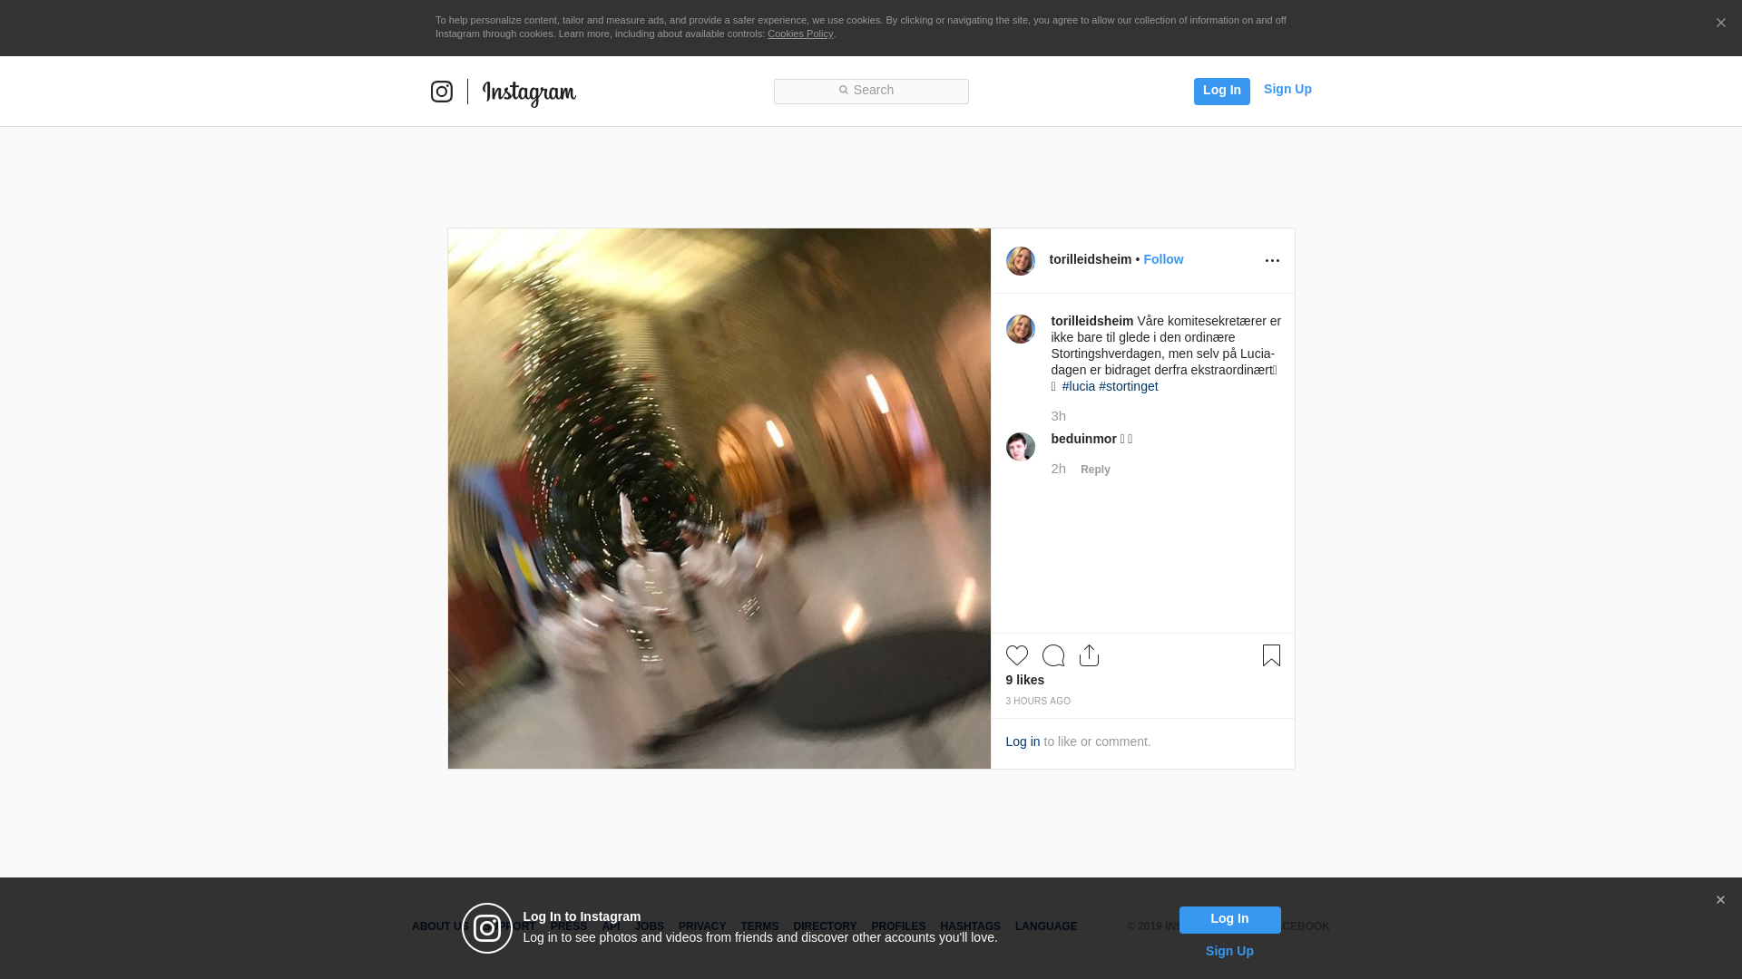
Task: Click the share post icon
Action: pos(1089,655)
